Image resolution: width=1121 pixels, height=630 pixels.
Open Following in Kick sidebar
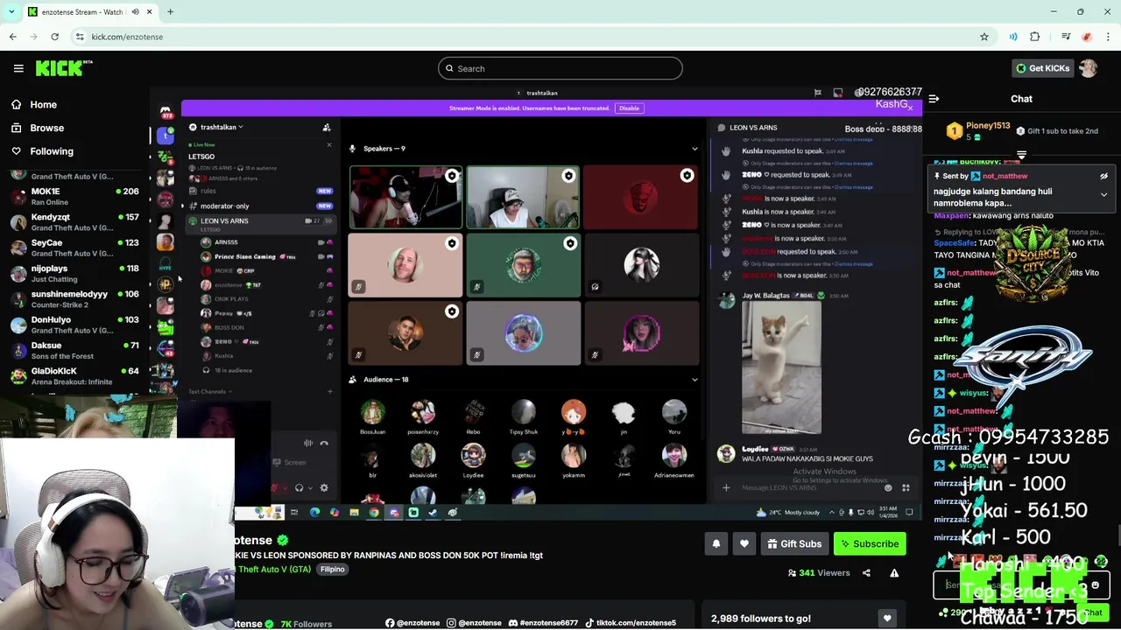tap(52, 151)
